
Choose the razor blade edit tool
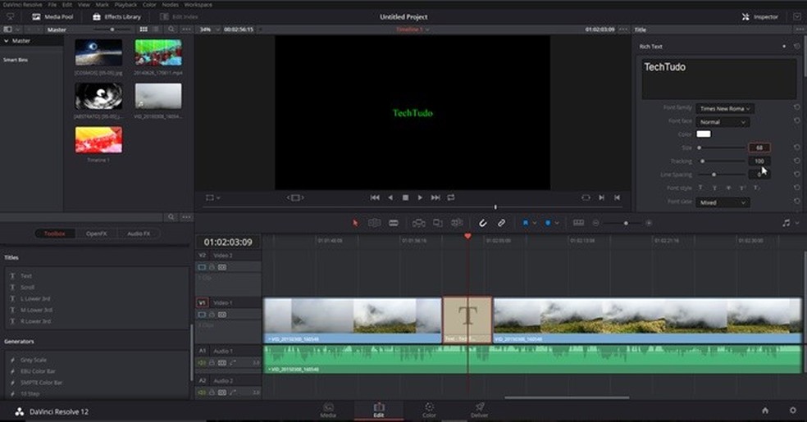[393, 223]
